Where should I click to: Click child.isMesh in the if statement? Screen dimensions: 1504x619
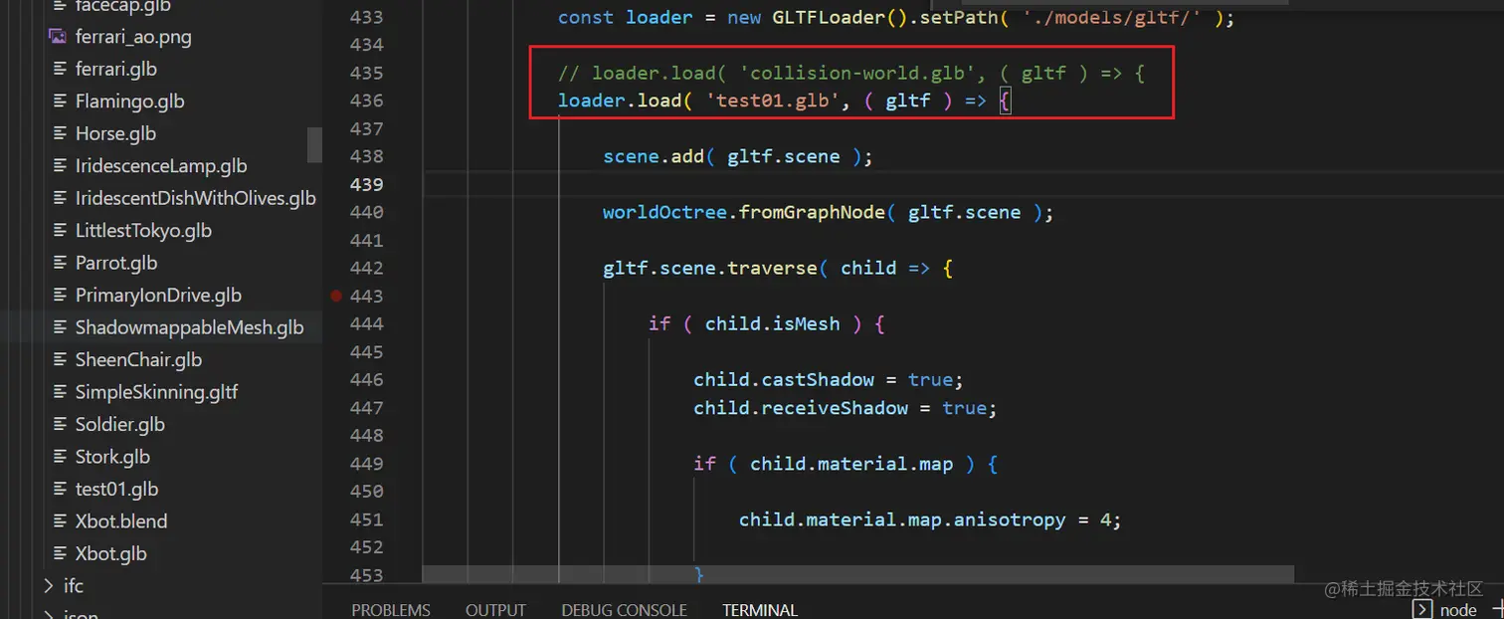coord(773,323)
